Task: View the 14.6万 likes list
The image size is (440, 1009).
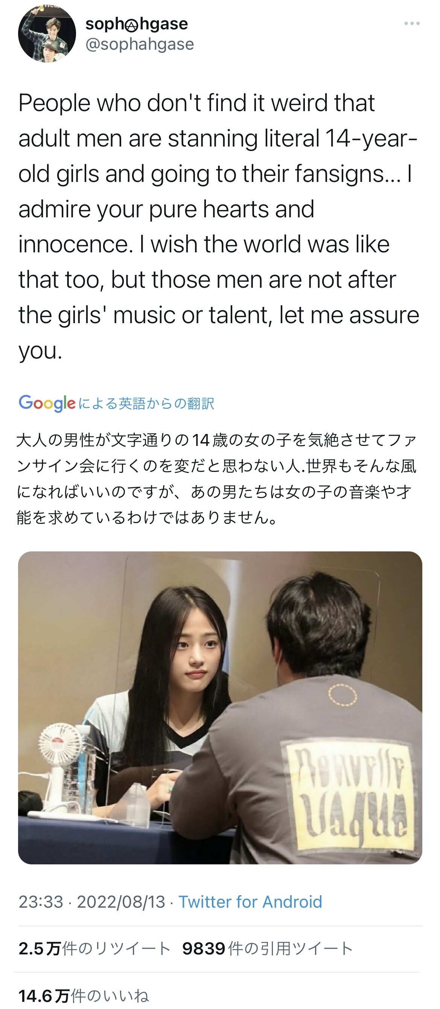Action: pyautogui.click(x=84, y=995)
